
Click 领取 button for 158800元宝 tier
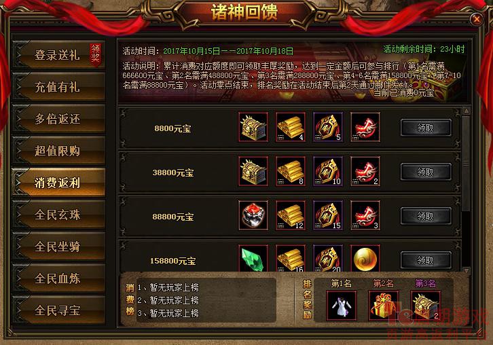[x=426, y=260]
